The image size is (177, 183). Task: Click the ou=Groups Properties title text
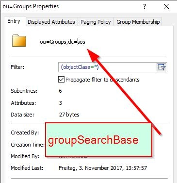[x=31, y=7]
